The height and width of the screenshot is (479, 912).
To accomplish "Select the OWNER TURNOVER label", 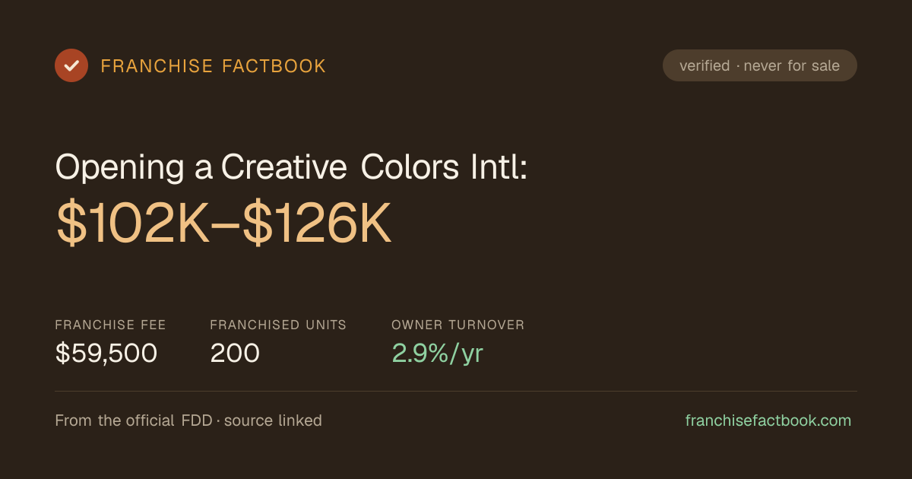I will [x=458, y=325].
